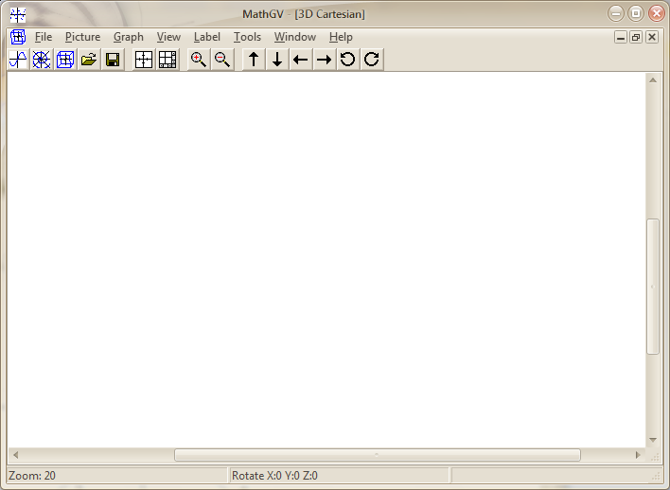670x490 pixels.
Task: Zoom in with the magnifier plus
Action: 199,60
